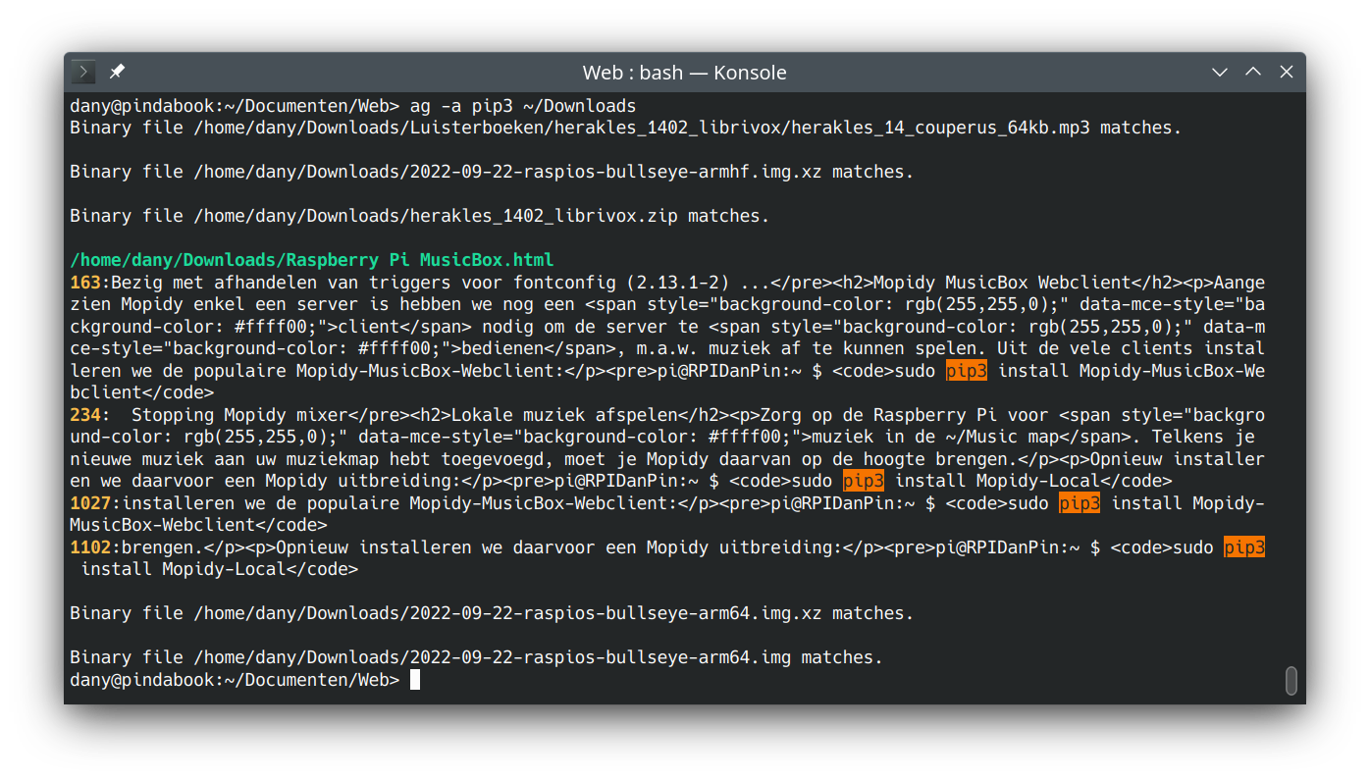
Task: Click the text 'install Mopidy-Local</code>' on line 234
Action: pyautogui.click(x=1033, y=481)
